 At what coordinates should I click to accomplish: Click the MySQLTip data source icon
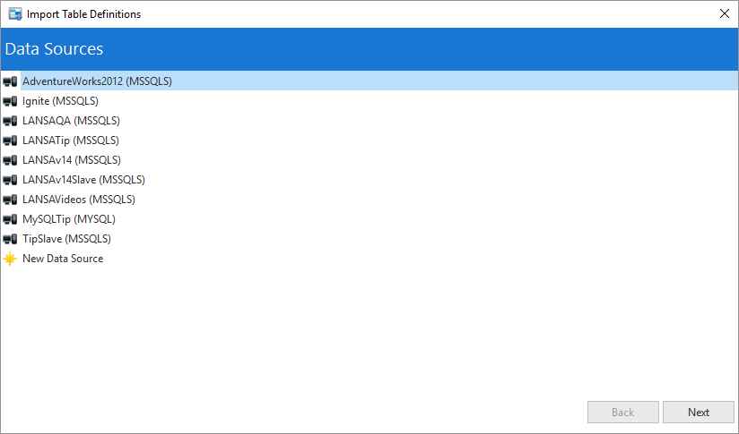[10, 219]
